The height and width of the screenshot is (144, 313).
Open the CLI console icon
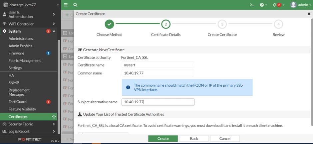point(252,5)
